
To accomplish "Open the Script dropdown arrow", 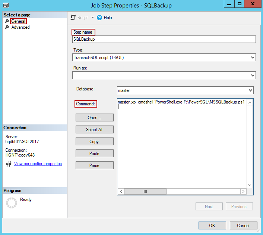I will [x=92, y=18].
